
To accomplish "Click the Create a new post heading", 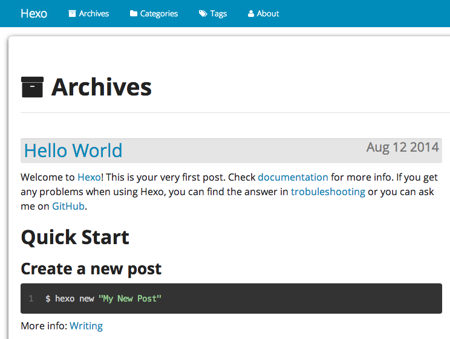I will click(x=91, y=269).
